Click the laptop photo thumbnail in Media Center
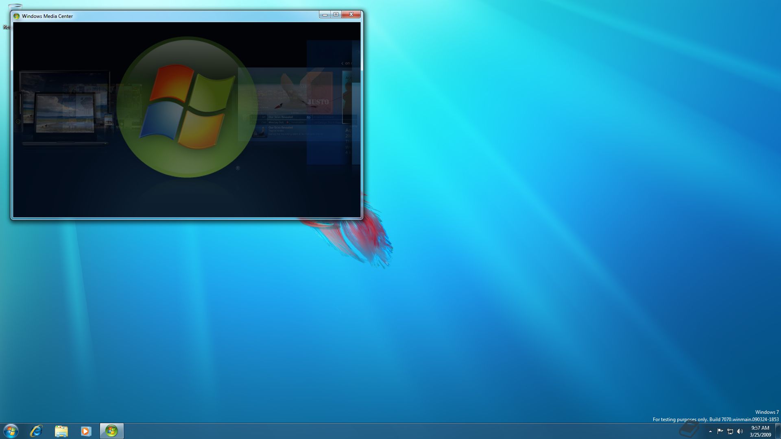The width and height of the screenshot is (781, 439). tap(65, 113)
